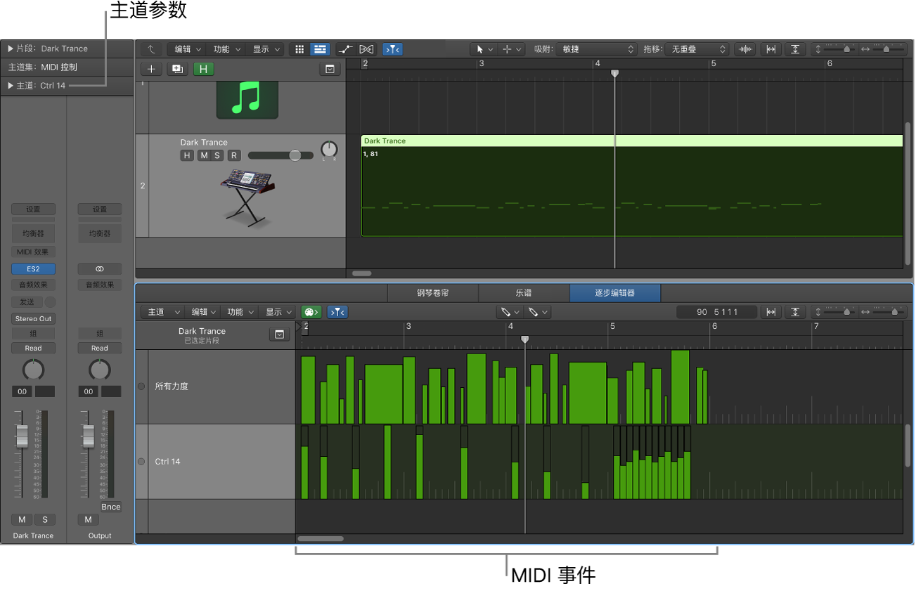Click 发送 send slot button
The image size is (916, 591).
[27, 302]
